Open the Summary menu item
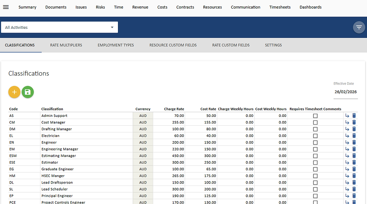This screenshot has height=204, width=367. click(x=27, y=7)
